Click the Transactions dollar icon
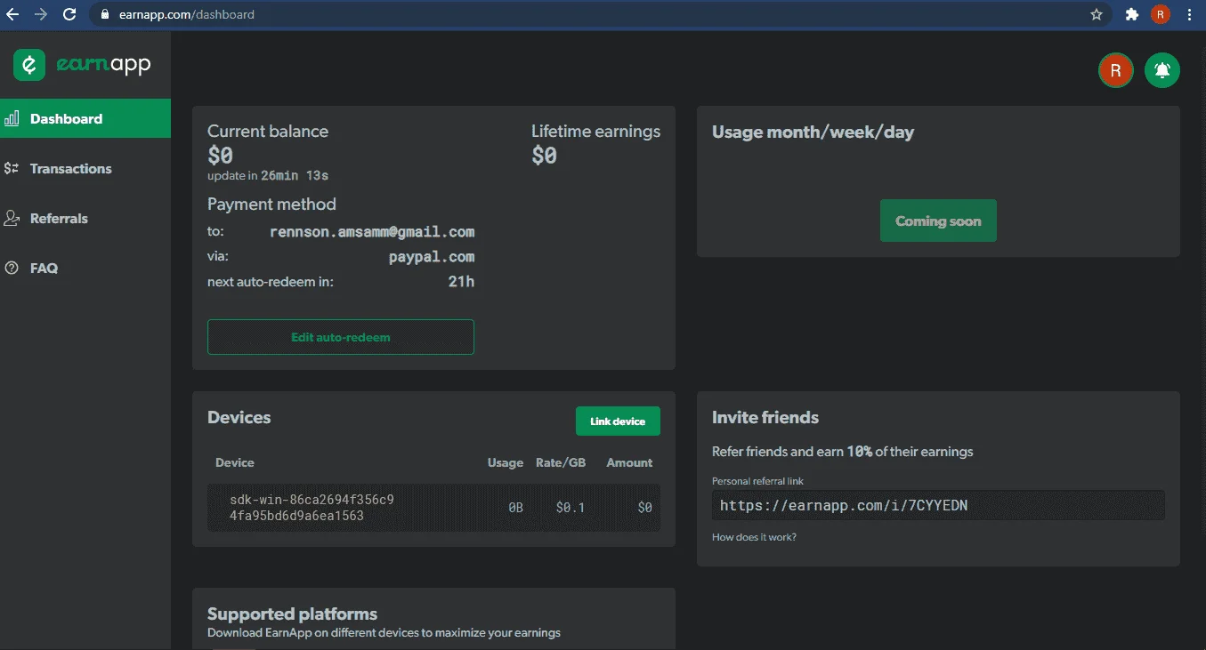1206x650 pixels. (12, 168)
